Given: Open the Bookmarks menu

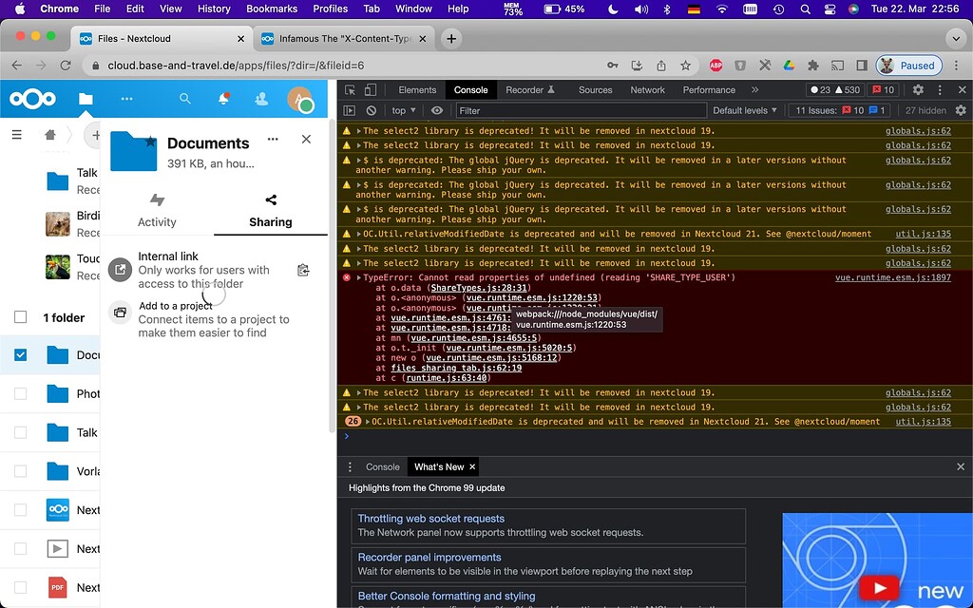Looking at the screenshot, I should pyautogui.click(x=272, y=9).
